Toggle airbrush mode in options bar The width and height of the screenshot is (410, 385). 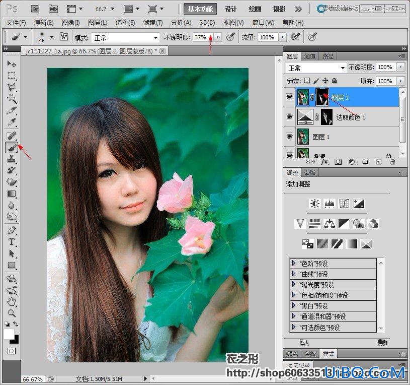(295, 37)
